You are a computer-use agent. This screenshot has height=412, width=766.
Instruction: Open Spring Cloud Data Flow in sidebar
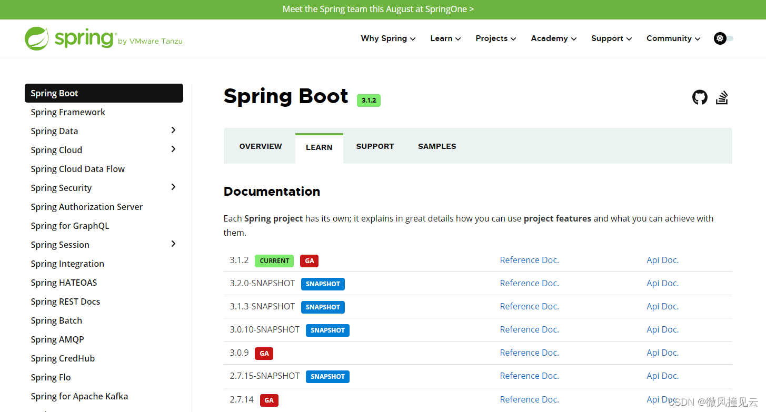point(77,169)
